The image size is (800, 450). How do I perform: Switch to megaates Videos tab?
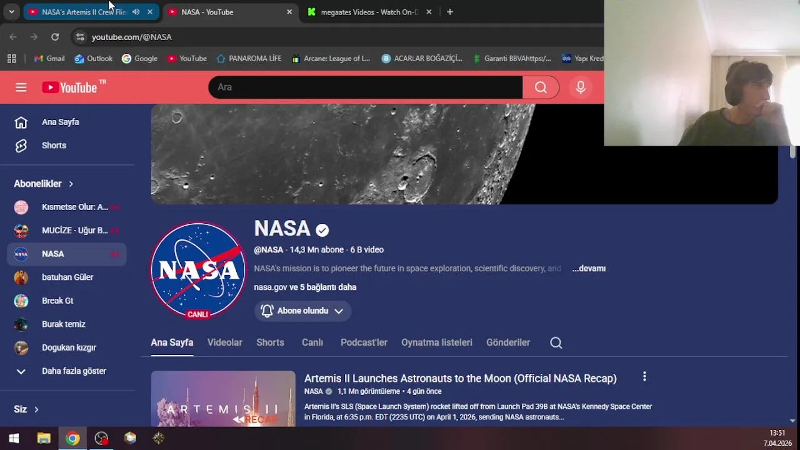(x=369, y=12)
